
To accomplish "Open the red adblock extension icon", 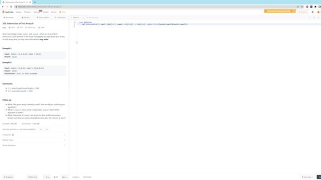I will [x=307, y=6].
